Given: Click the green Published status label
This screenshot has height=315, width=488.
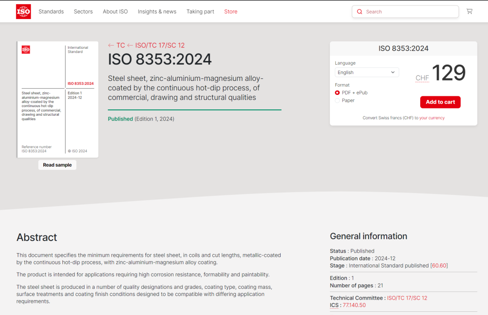Looking at the screenshot, I should click(121, 119).
